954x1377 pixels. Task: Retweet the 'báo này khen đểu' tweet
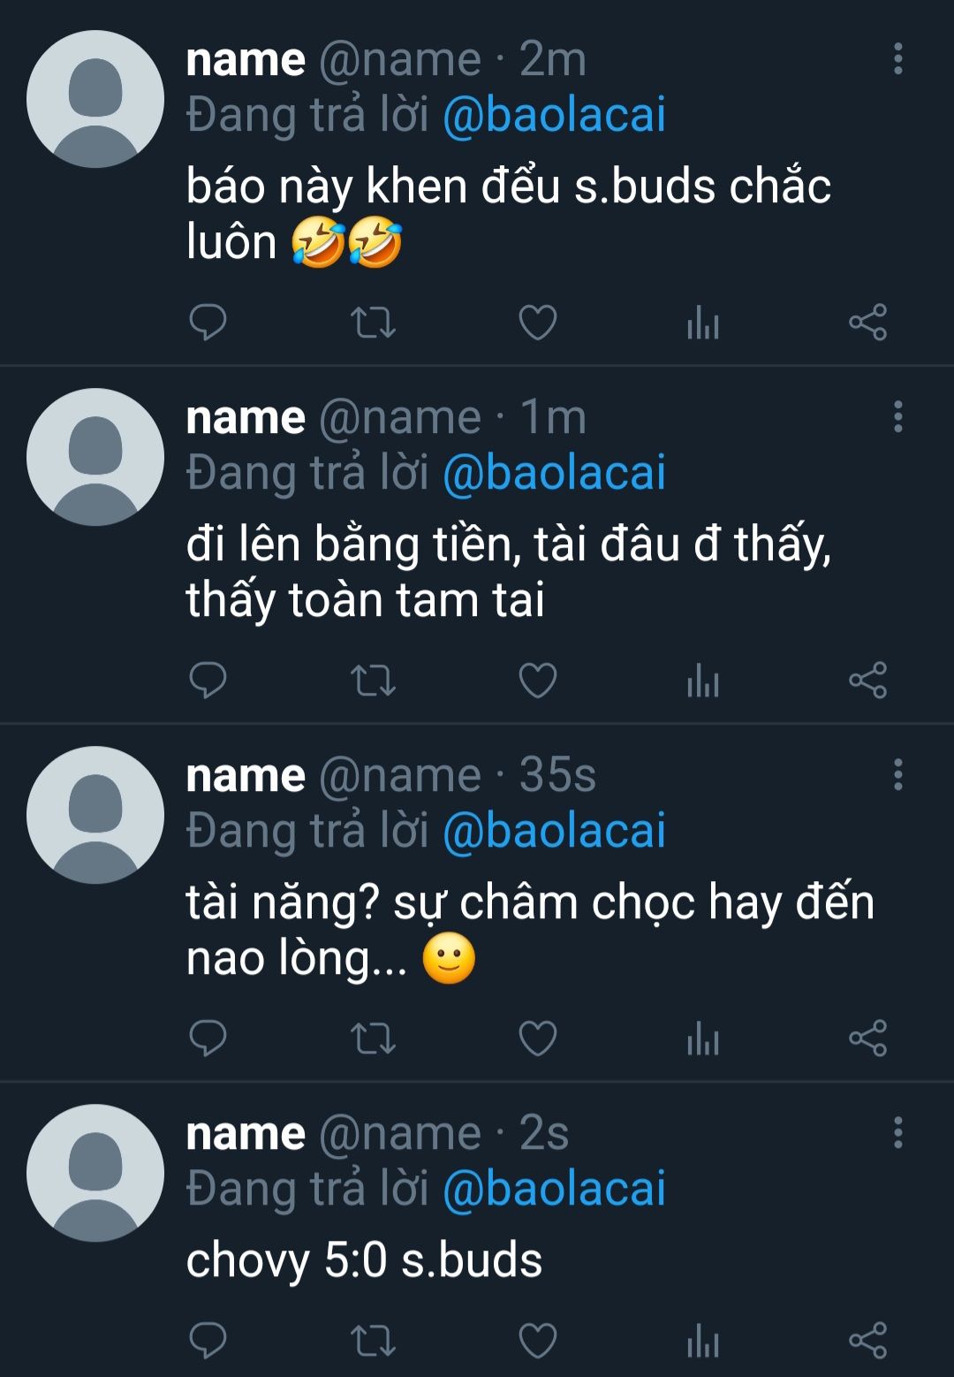[x=373, y=323]
